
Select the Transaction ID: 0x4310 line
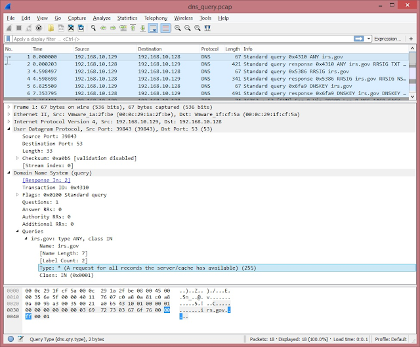[55, 188]
